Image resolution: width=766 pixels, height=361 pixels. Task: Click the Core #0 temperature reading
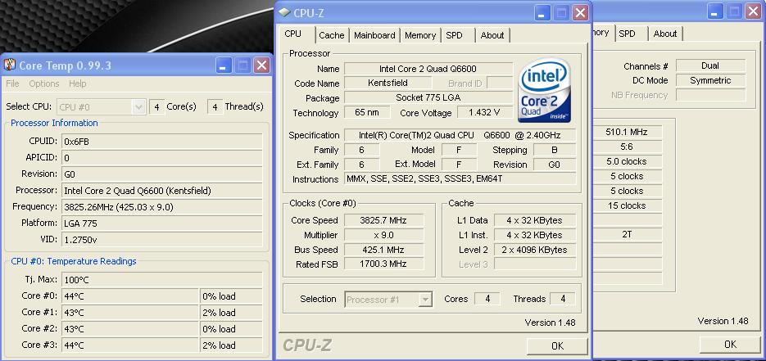pyautogui.click(x=130, y=296)
